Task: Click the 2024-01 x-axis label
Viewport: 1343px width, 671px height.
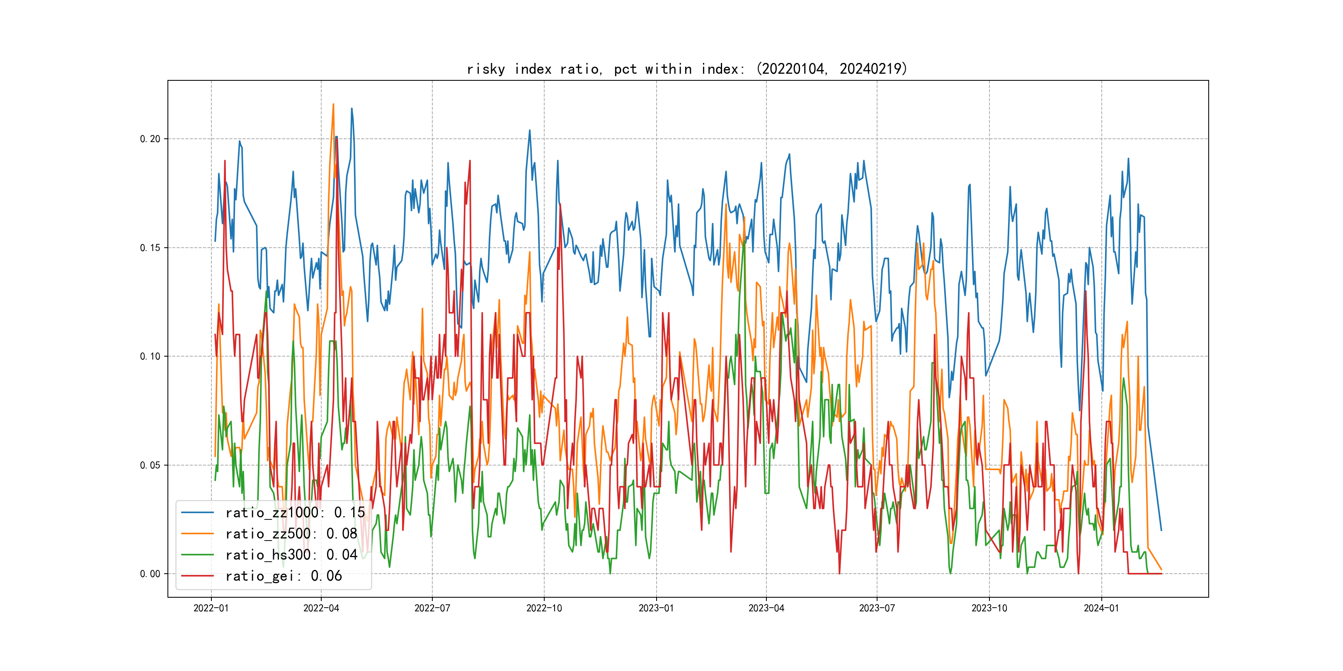Action: click(x=1102, y=608)
